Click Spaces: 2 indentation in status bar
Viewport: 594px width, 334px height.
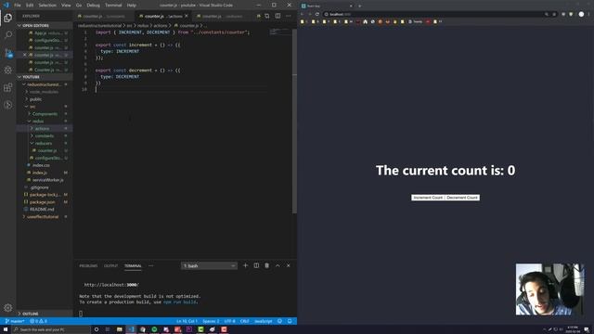tap(211, 321)
